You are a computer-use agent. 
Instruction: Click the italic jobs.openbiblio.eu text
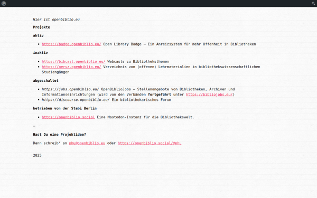70,89
